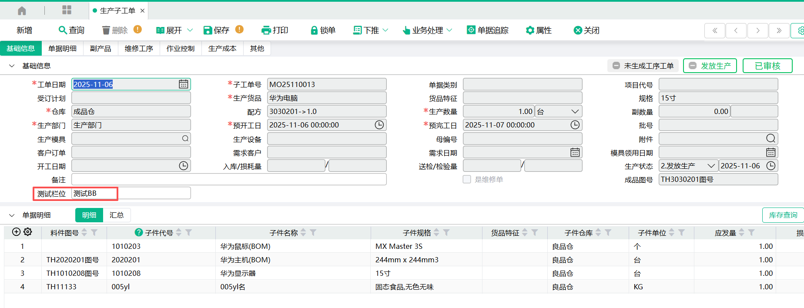Open the apps grid icon
The width and height of the screenshot is (804, 308).
pos(67,10)
